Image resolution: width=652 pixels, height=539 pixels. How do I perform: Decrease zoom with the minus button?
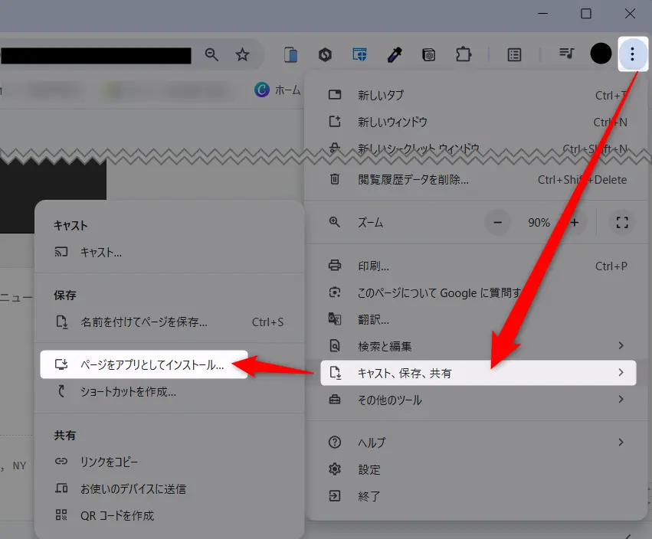[x=498, y=223]
